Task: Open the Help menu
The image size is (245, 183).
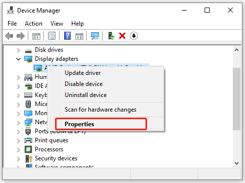Action: 77,24
